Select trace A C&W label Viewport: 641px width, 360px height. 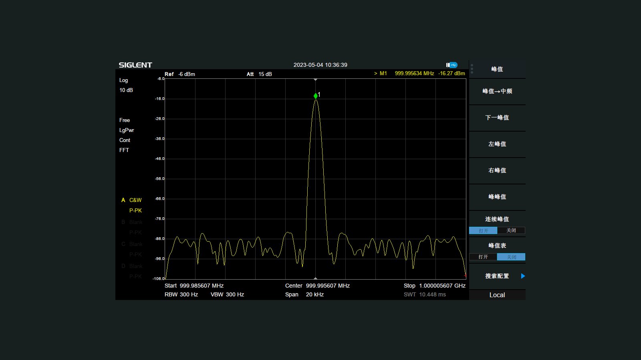point(135,200)
